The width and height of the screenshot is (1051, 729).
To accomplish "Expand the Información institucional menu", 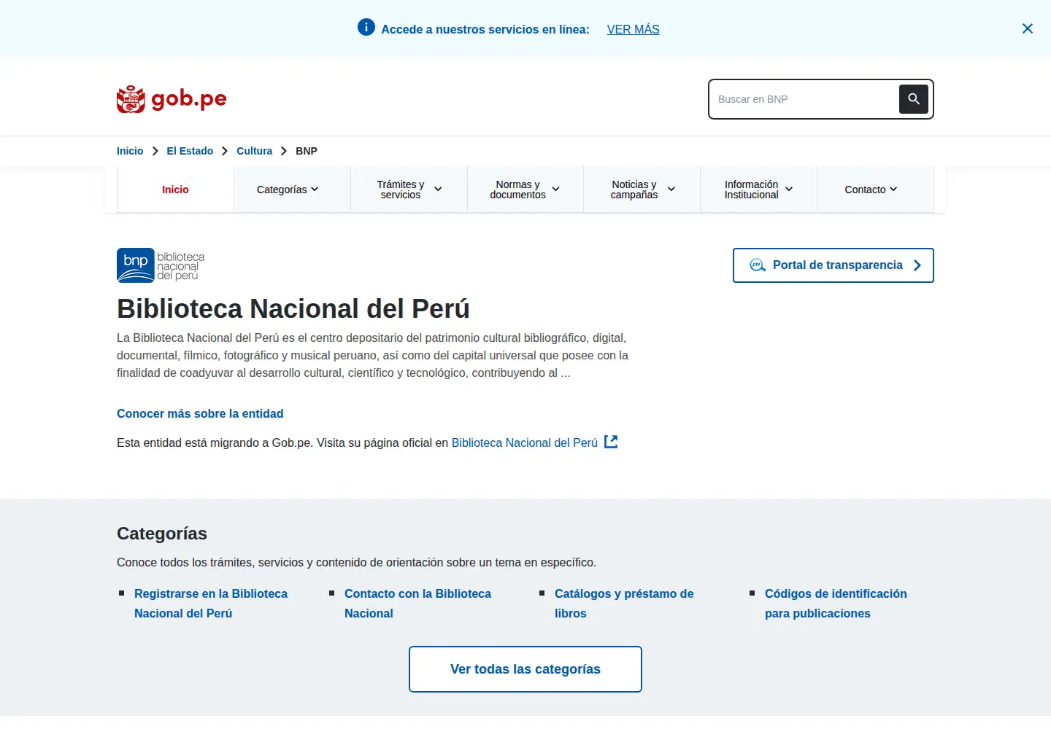I will point(759,190).
